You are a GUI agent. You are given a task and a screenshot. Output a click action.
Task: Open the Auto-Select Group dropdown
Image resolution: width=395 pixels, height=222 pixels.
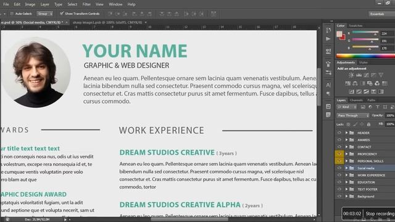(45, 14)
